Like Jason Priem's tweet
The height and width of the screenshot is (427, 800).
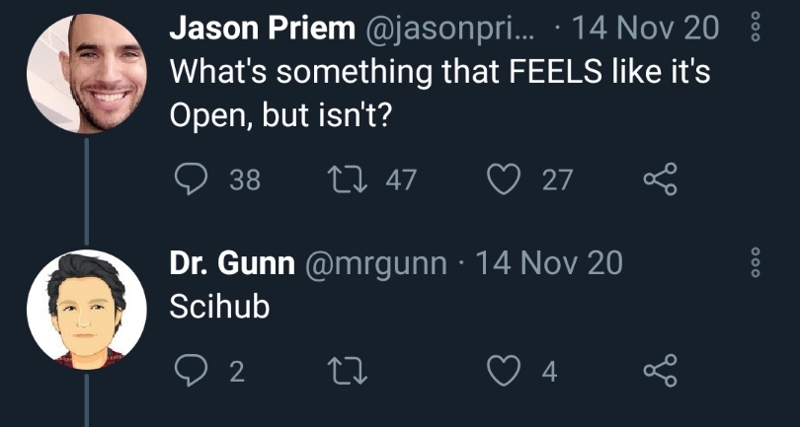[x=506, y=179]
